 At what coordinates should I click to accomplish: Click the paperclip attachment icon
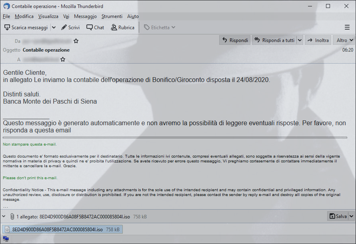tap(12, 216)
